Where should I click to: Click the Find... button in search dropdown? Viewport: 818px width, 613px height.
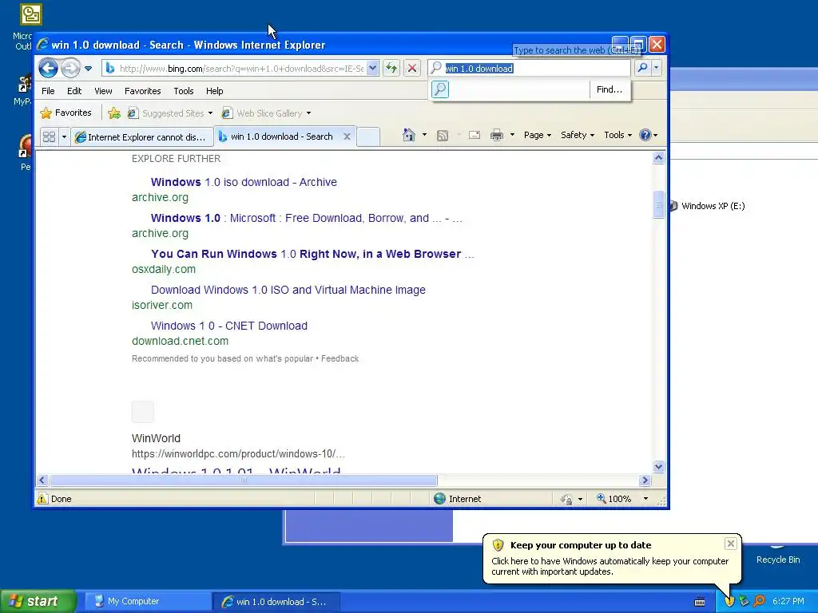click(x=610, y=89)
